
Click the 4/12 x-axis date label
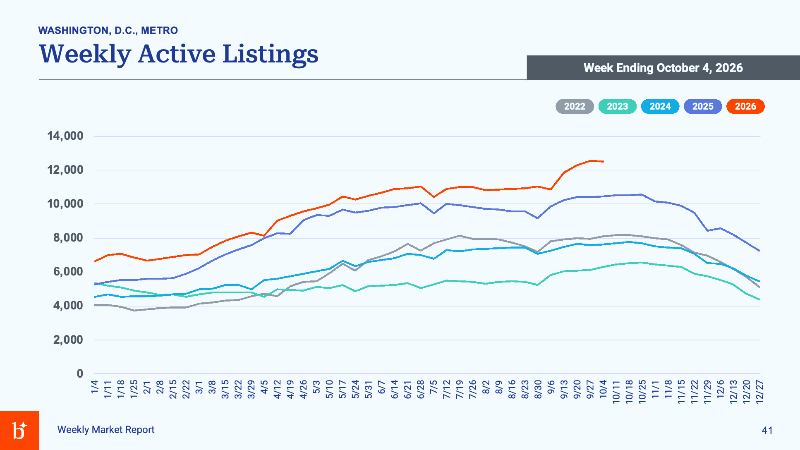tap(277, 390)
